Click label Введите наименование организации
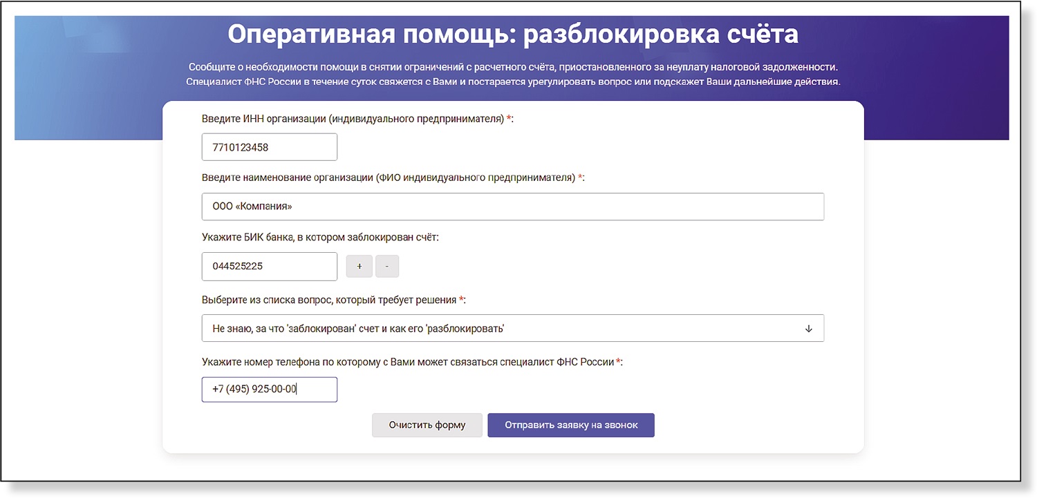The width and height of the screenshot is (1037, 498). 393,178
